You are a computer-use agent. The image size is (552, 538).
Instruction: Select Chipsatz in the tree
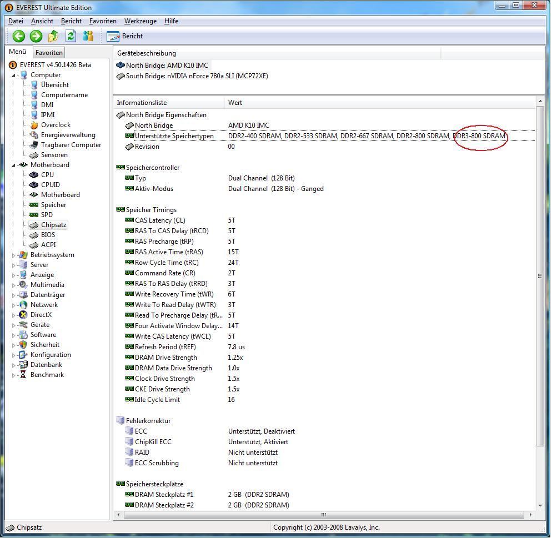pyautogui.click(x=53, y=225)
